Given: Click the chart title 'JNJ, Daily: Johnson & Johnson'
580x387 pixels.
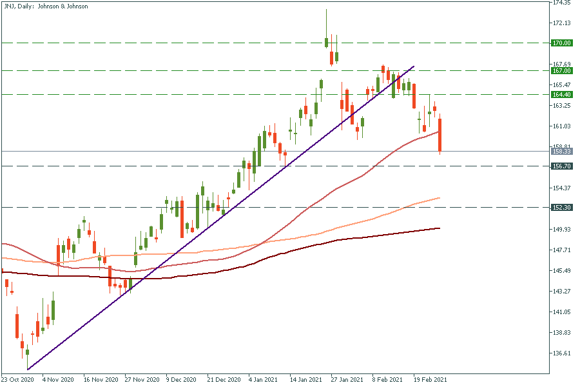Looking at the screenshot, I should click(x=46, y=6).
